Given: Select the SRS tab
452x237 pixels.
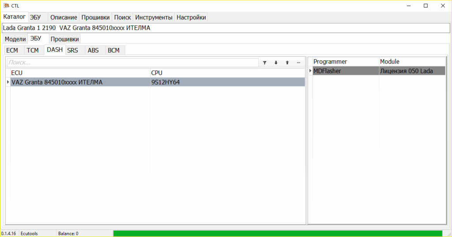Looking at the screenshot, I should tap(73, 50).
